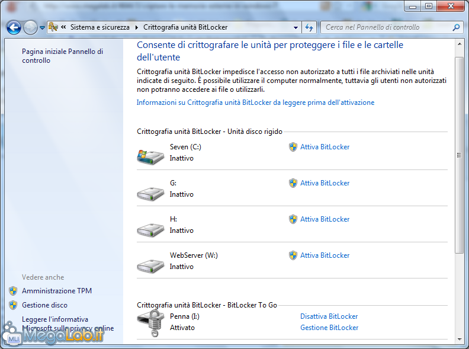The image size is (469, 349).
Task: Click Attiva BitLocker for WebServer (W:)
Action: click(x=325, y=255)
